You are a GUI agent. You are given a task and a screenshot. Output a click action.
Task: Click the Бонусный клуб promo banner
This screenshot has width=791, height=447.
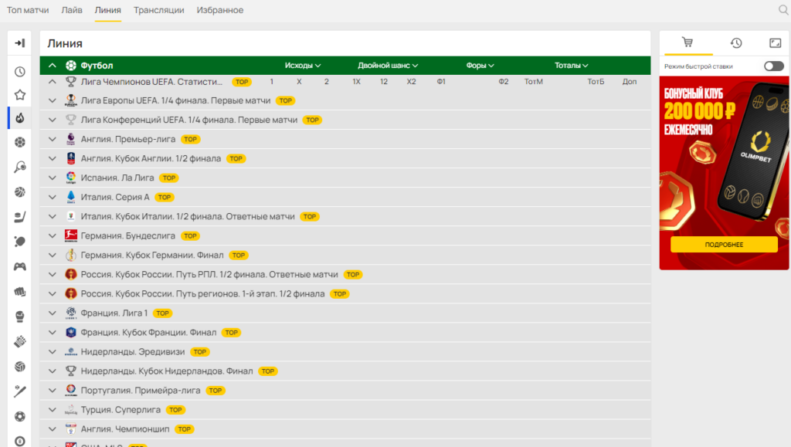point(724,173)
